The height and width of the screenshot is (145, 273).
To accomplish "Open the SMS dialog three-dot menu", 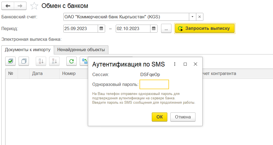I will tap(175, 64).
